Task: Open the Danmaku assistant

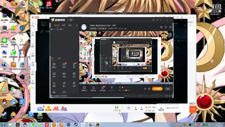Action: 84,89
